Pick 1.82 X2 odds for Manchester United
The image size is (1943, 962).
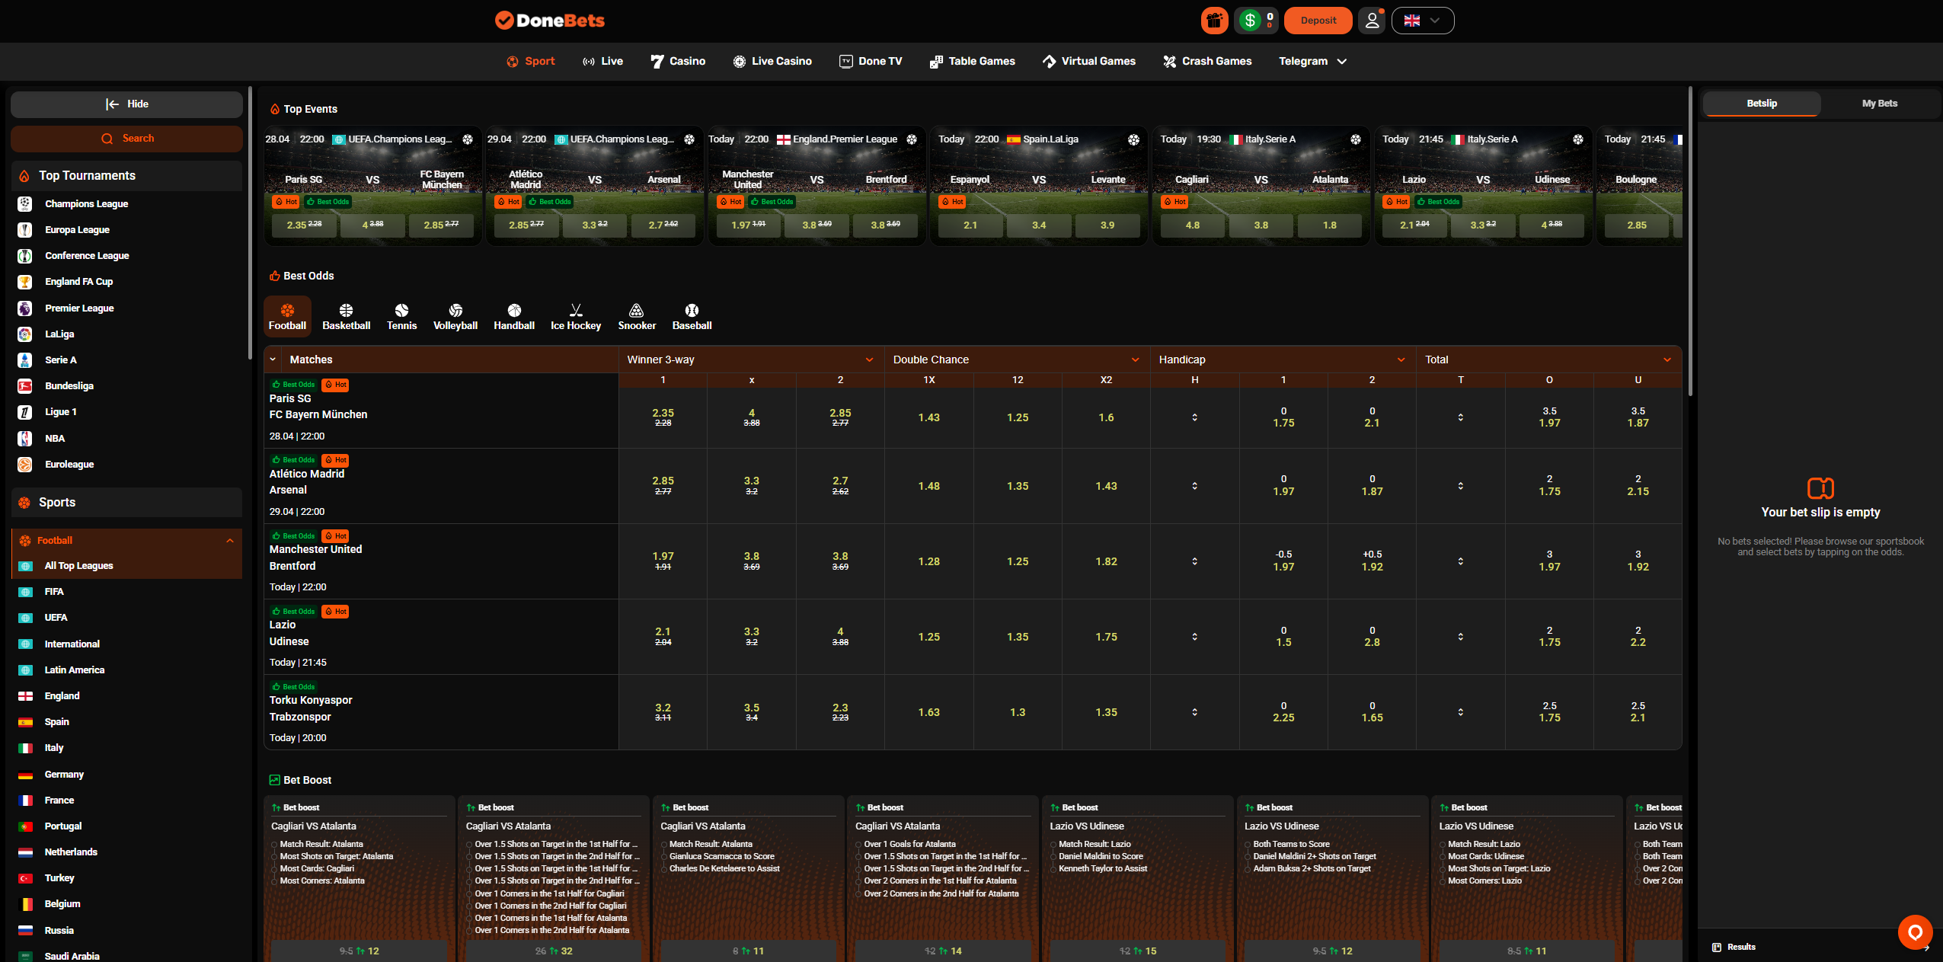pyautogui.click(x=1106, y=561)
